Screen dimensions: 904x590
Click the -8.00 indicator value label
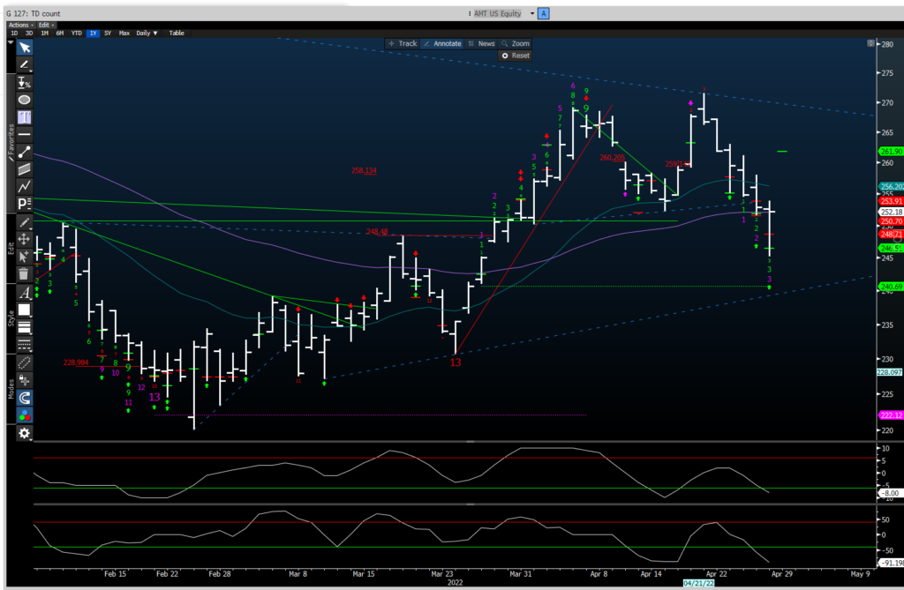point(891,493)
